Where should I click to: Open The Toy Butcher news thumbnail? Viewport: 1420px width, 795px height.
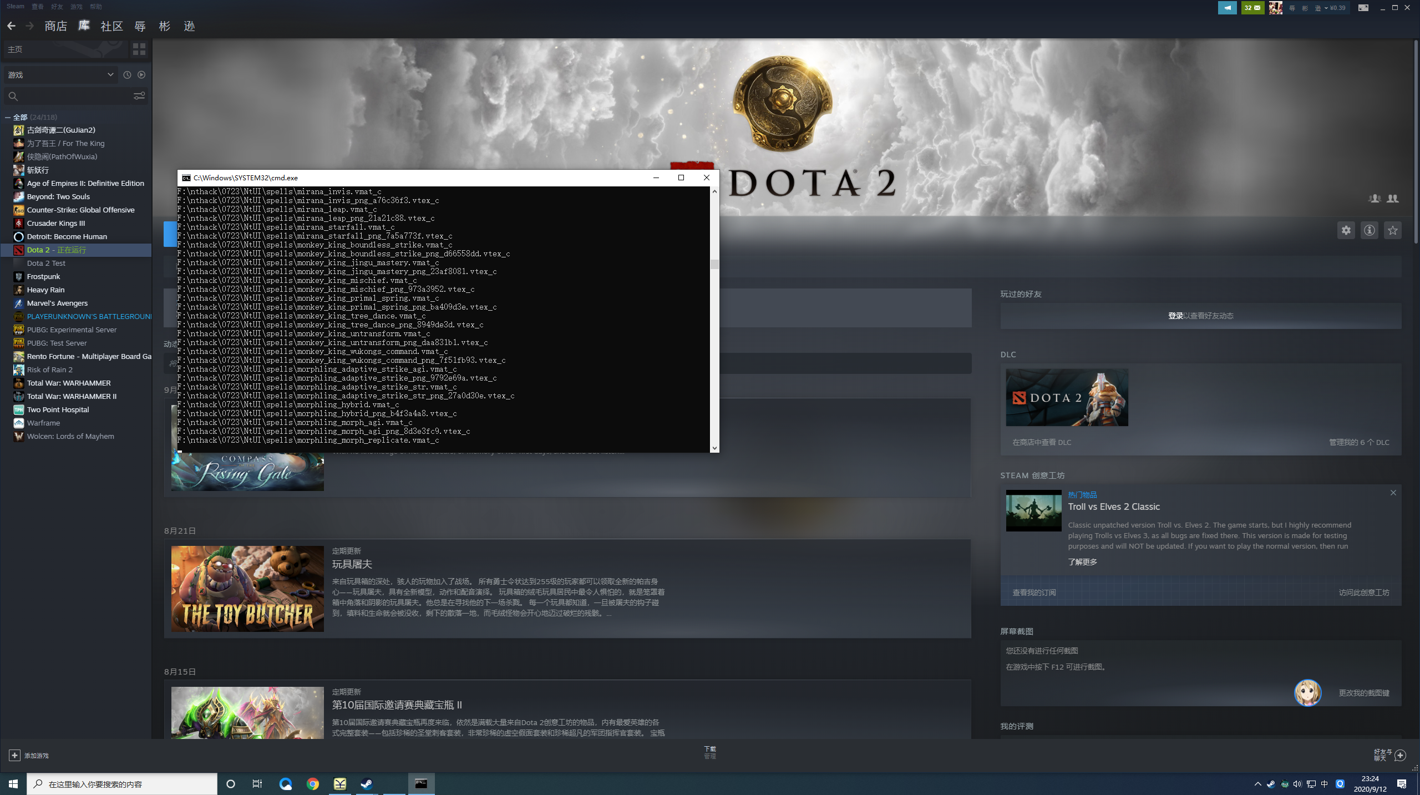tap(247, 589)
